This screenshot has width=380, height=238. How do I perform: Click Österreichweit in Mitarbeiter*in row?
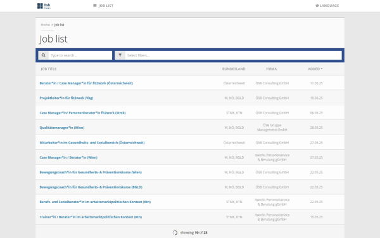click(x=234, y=143)
